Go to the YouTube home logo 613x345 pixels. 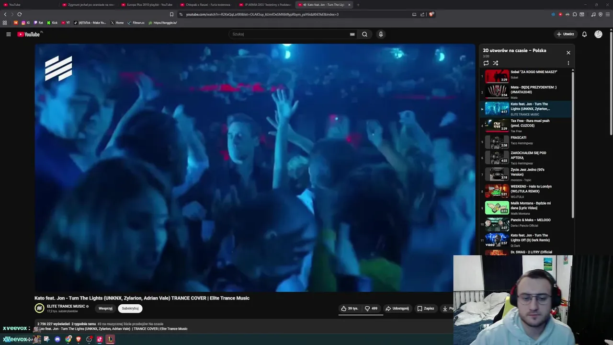coord(29,34)
